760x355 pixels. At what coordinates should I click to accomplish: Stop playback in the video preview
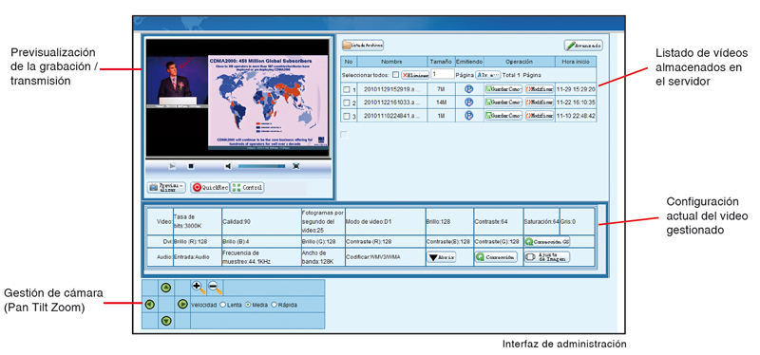point(191,166)
